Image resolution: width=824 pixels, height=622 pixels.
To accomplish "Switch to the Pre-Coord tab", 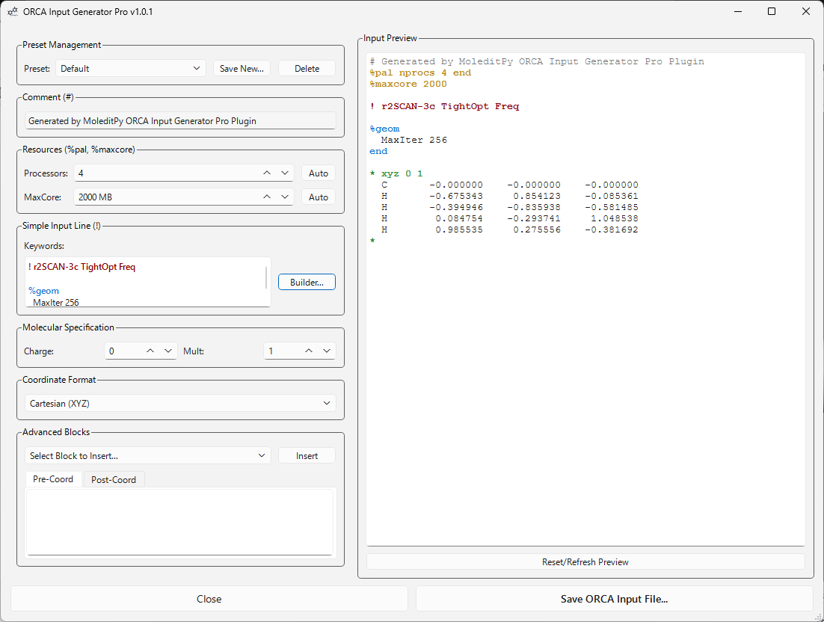I will tap(53, 479).
